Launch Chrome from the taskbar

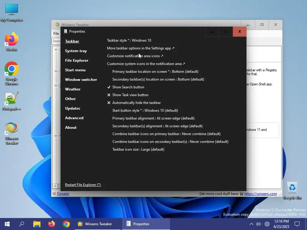pos(66,224)
